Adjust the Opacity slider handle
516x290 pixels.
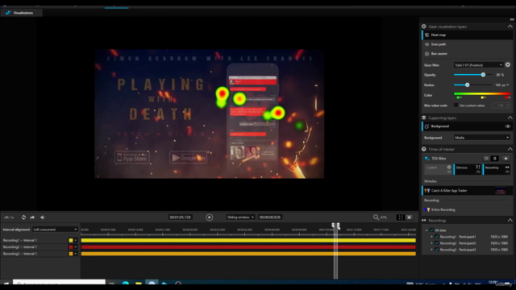pos(483,75)
